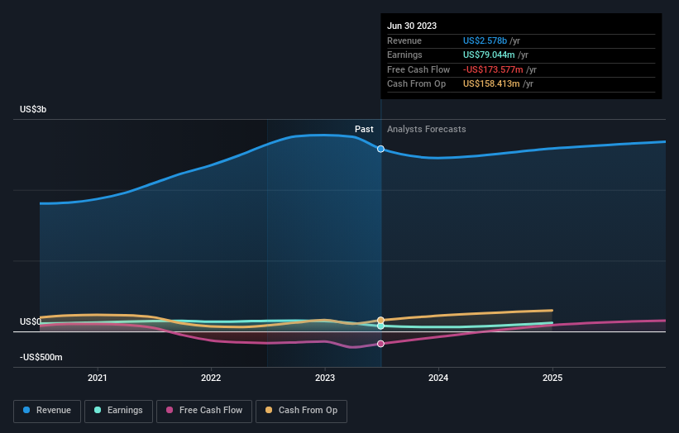Click the US$2.578b revenue value
Viewport: 679px width, 433px height.
coord(485,40)
